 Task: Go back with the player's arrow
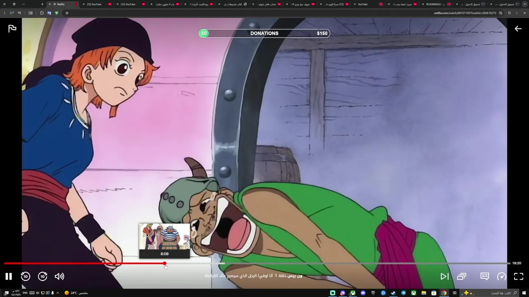[518, 28]
